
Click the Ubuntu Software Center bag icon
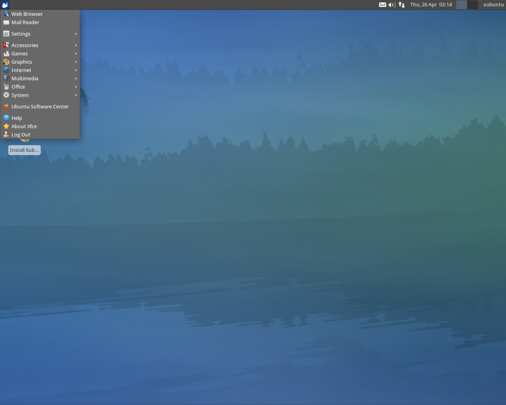click(6, 106)
